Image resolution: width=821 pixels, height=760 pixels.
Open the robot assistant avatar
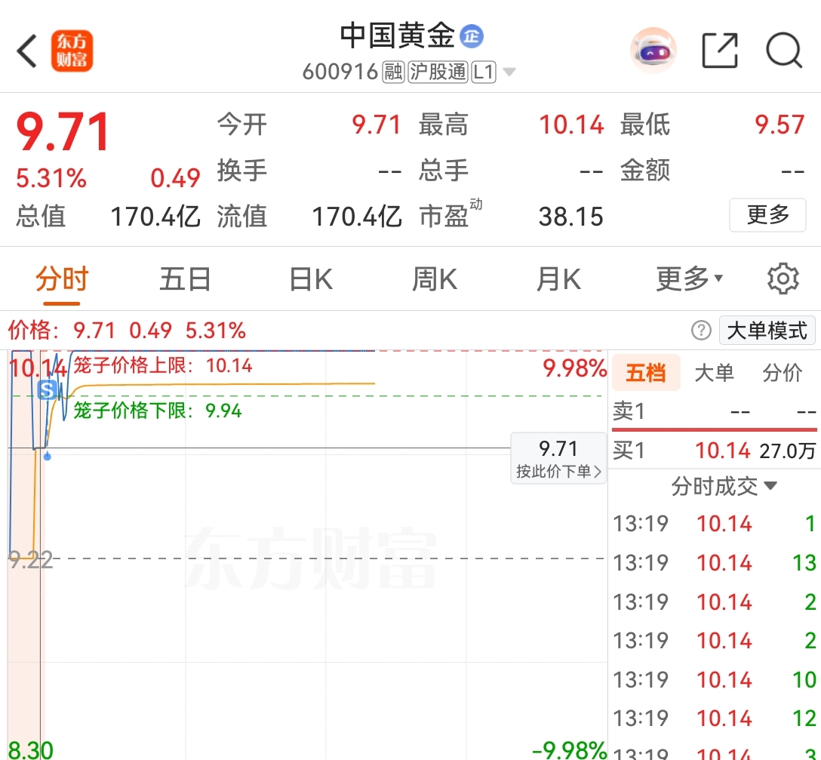pyautogui.click(x=653, y=51)
